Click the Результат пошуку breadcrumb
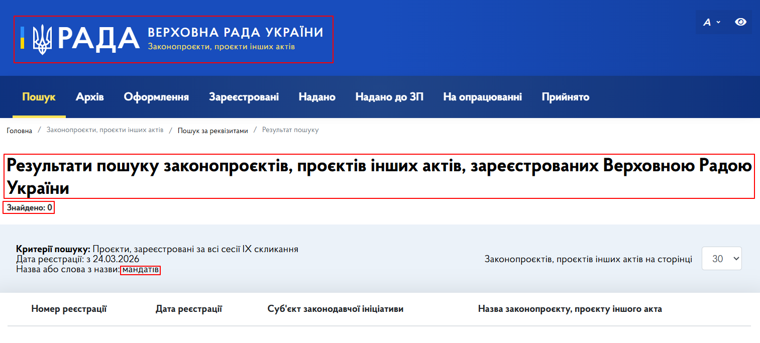This screenshot has height=343, width=760. tap(290, 130)
